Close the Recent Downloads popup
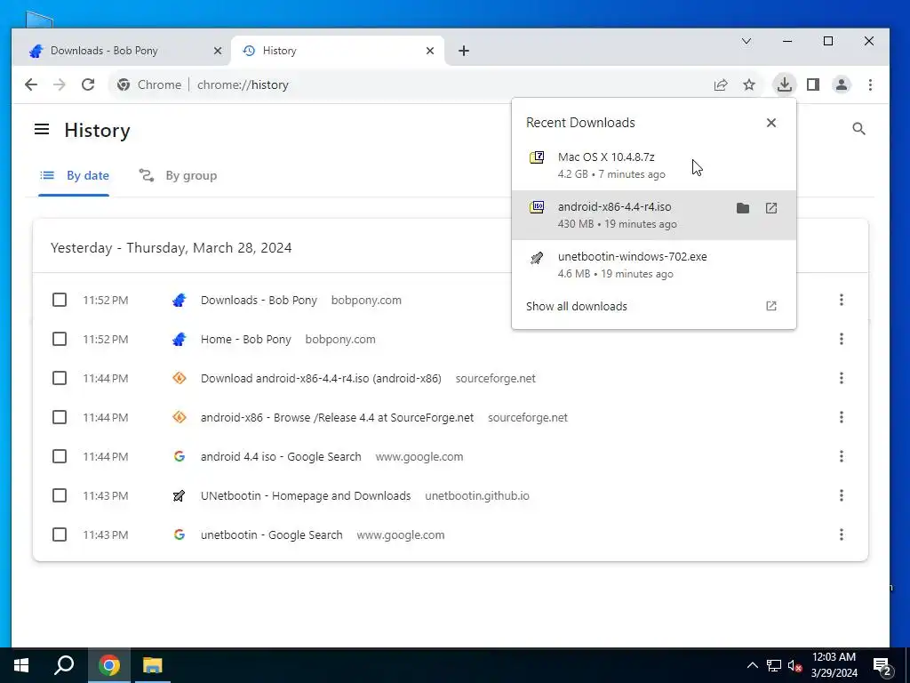The height and width of the screenshot is (683, 910). tap(770, 123)
